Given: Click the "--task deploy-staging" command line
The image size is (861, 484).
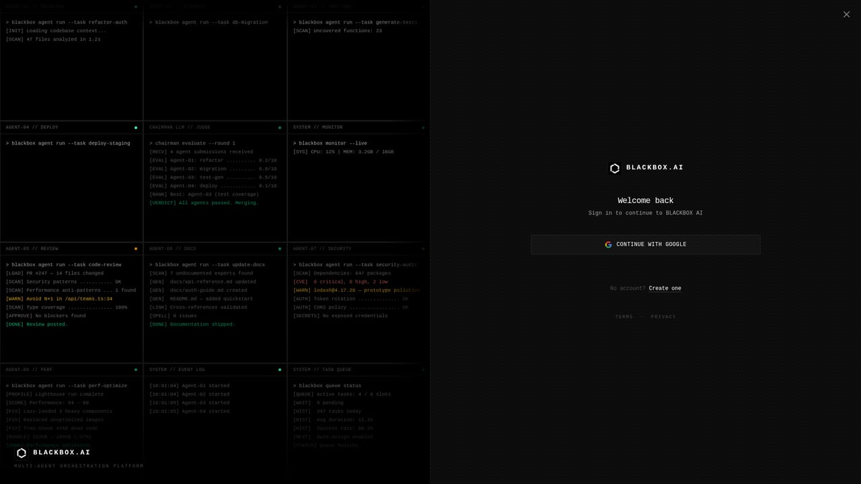Looking at the screenshot, I should point(68,143).
